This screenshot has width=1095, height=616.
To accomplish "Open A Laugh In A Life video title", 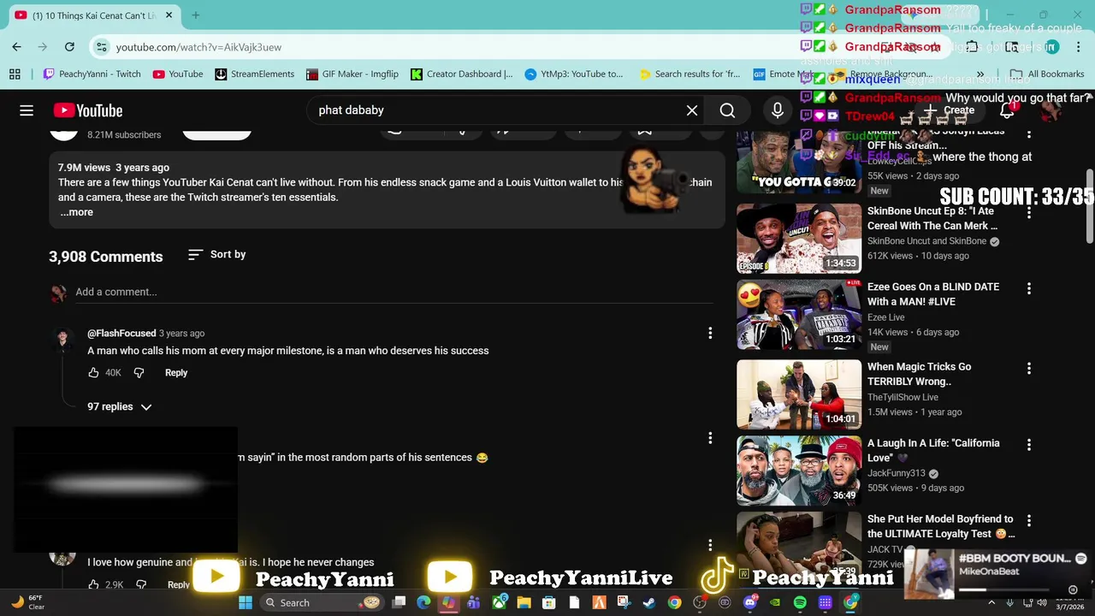I will [x=933, y=451].
